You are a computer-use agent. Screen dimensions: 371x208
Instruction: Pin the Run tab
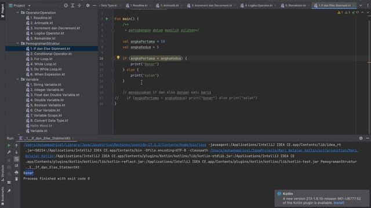(9, 191)
